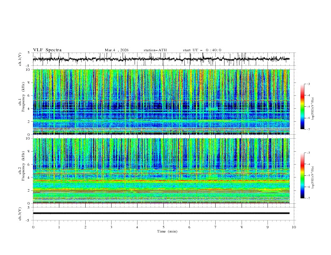Click the ch.1 spectrogram color scale bar
Viewport: 331px width, 255px height.
point(303,107)
